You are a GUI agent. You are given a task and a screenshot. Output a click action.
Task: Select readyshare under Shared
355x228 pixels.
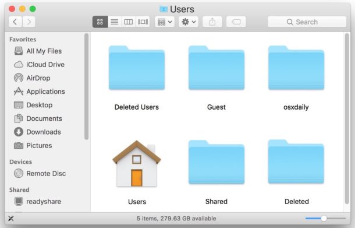click(38, 201)
